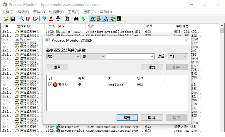
Task: Open the 过滤器(L) menu
Action: tap(56, 12)
